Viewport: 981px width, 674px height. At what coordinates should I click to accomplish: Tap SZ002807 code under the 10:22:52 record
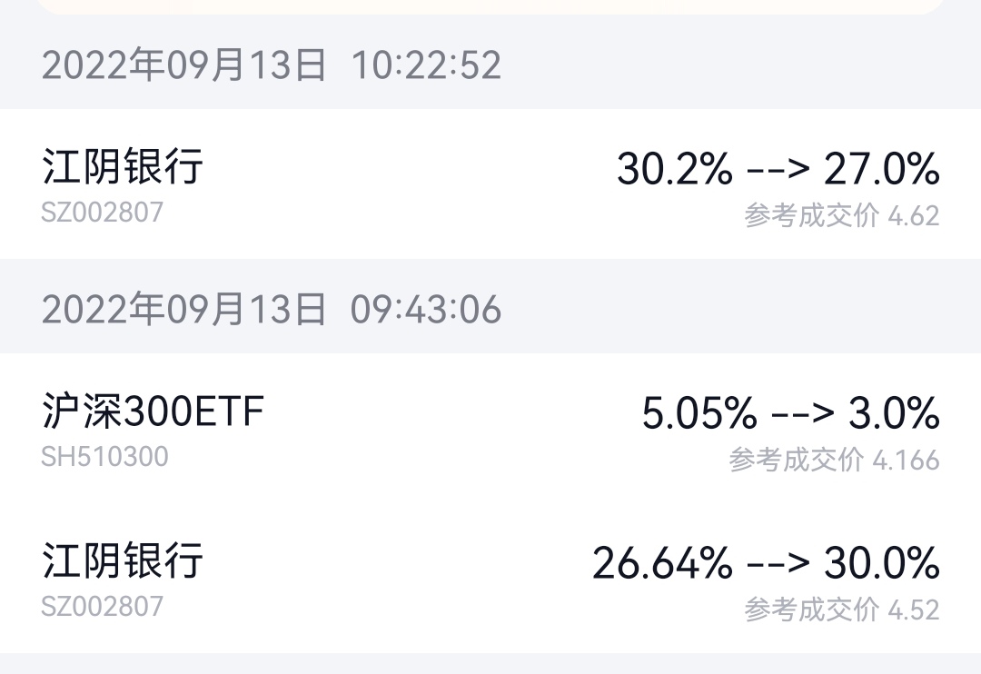tap(103, 213)
